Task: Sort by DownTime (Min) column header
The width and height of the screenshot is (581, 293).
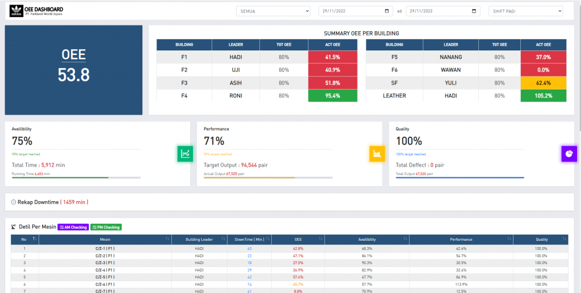Action: [x=250, y=239]
